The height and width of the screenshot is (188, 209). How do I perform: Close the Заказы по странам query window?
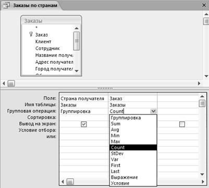tap(204, 5)
